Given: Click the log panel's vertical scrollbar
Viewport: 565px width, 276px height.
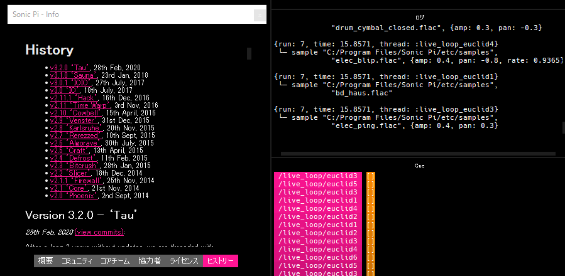Looking at the screenshot, I should 563,129.
